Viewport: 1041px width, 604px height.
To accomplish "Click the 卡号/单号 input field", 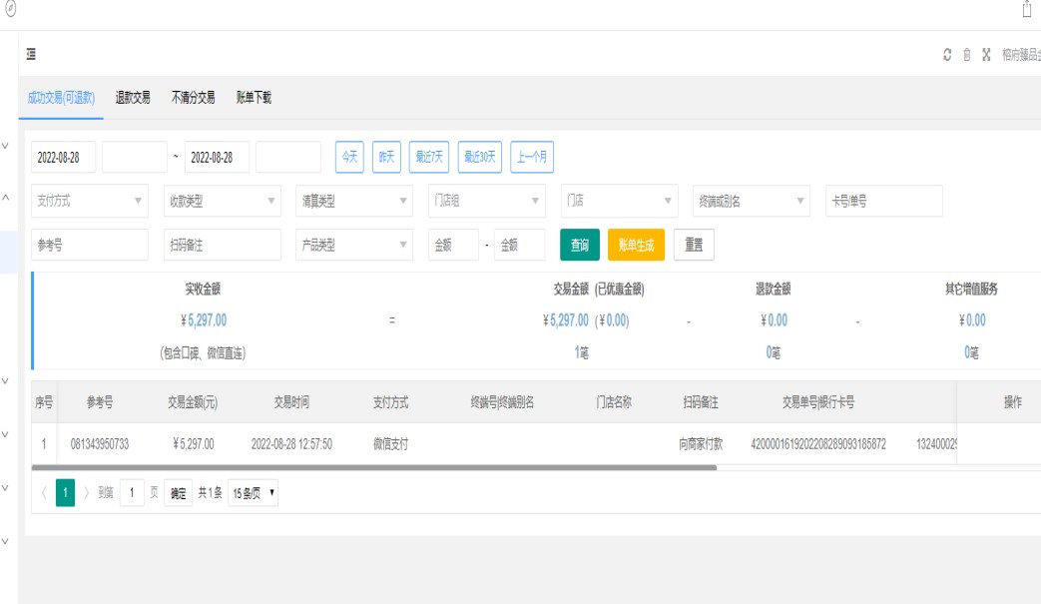I will point(883,201).
